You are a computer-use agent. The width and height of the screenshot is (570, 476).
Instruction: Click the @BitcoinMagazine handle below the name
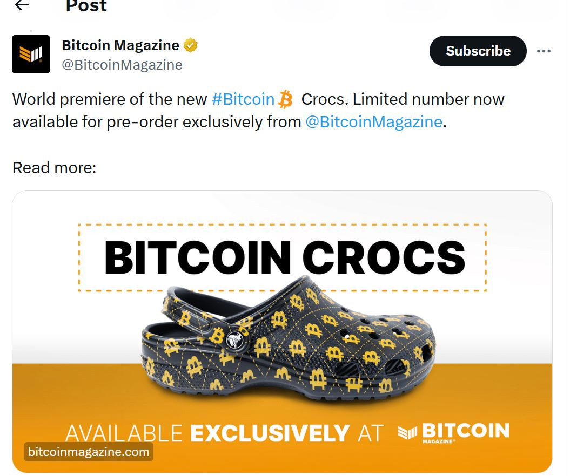pos(122,65)
